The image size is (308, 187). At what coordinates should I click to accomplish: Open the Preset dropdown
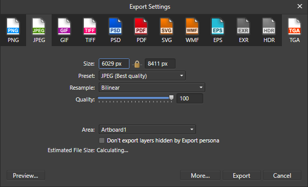click(142, 76)
